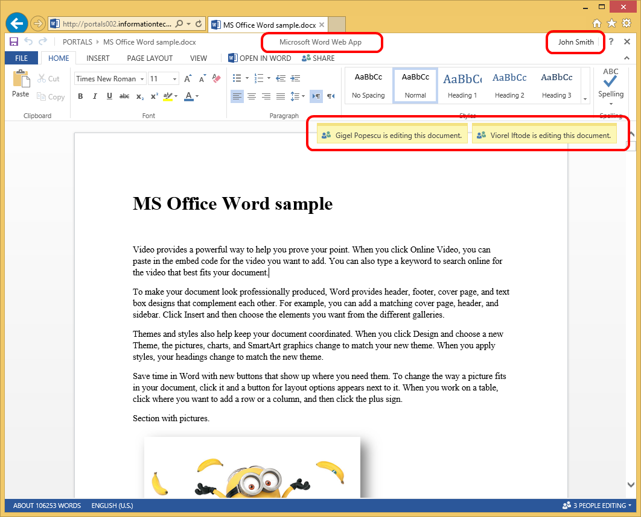Increase the font size with Grow Font
This screenshot has height=517, width=641.
(188, 78)
